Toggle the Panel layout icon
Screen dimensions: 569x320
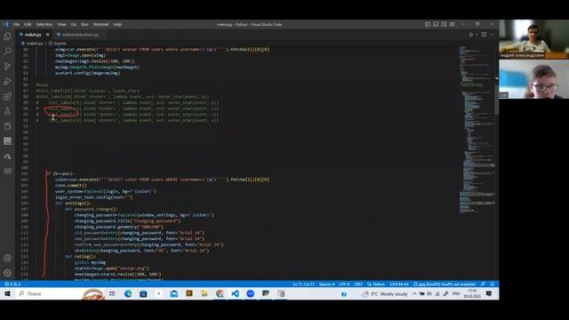click(436, 24)
